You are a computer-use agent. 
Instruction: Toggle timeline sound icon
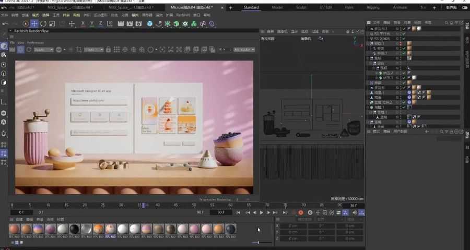point(355,212)
